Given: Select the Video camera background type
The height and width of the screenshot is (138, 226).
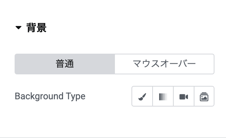Looking at the screenshot, I should coord(184,96).
